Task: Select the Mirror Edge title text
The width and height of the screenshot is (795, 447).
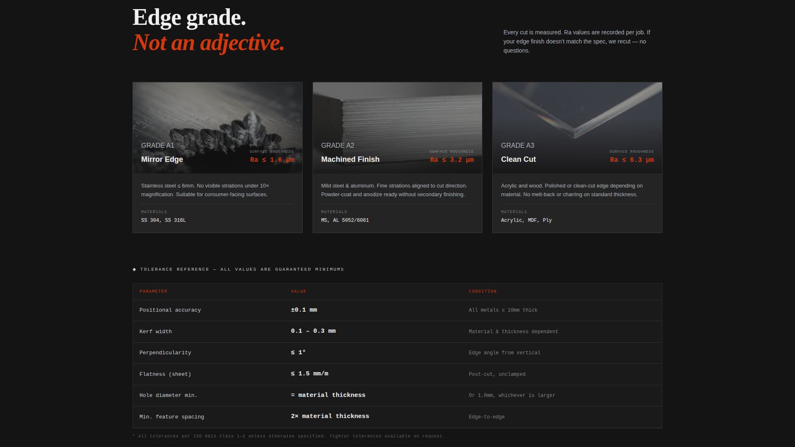Action: pos(162,159)
